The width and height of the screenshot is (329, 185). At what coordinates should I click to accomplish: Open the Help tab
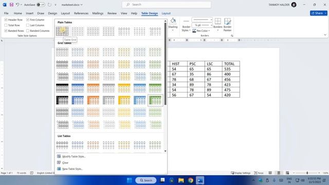point(134,13)
